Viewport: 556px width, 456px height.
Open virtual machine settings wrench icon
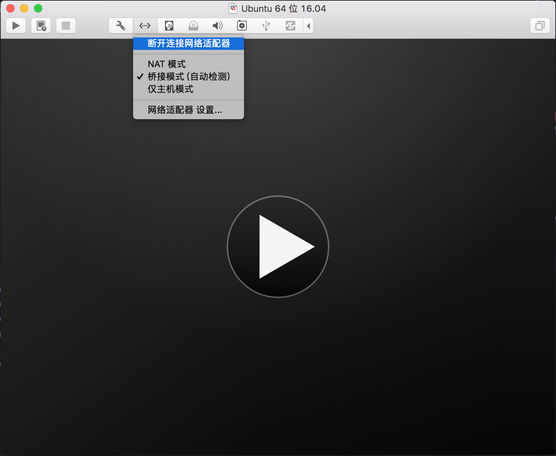[x=121, y=26]
